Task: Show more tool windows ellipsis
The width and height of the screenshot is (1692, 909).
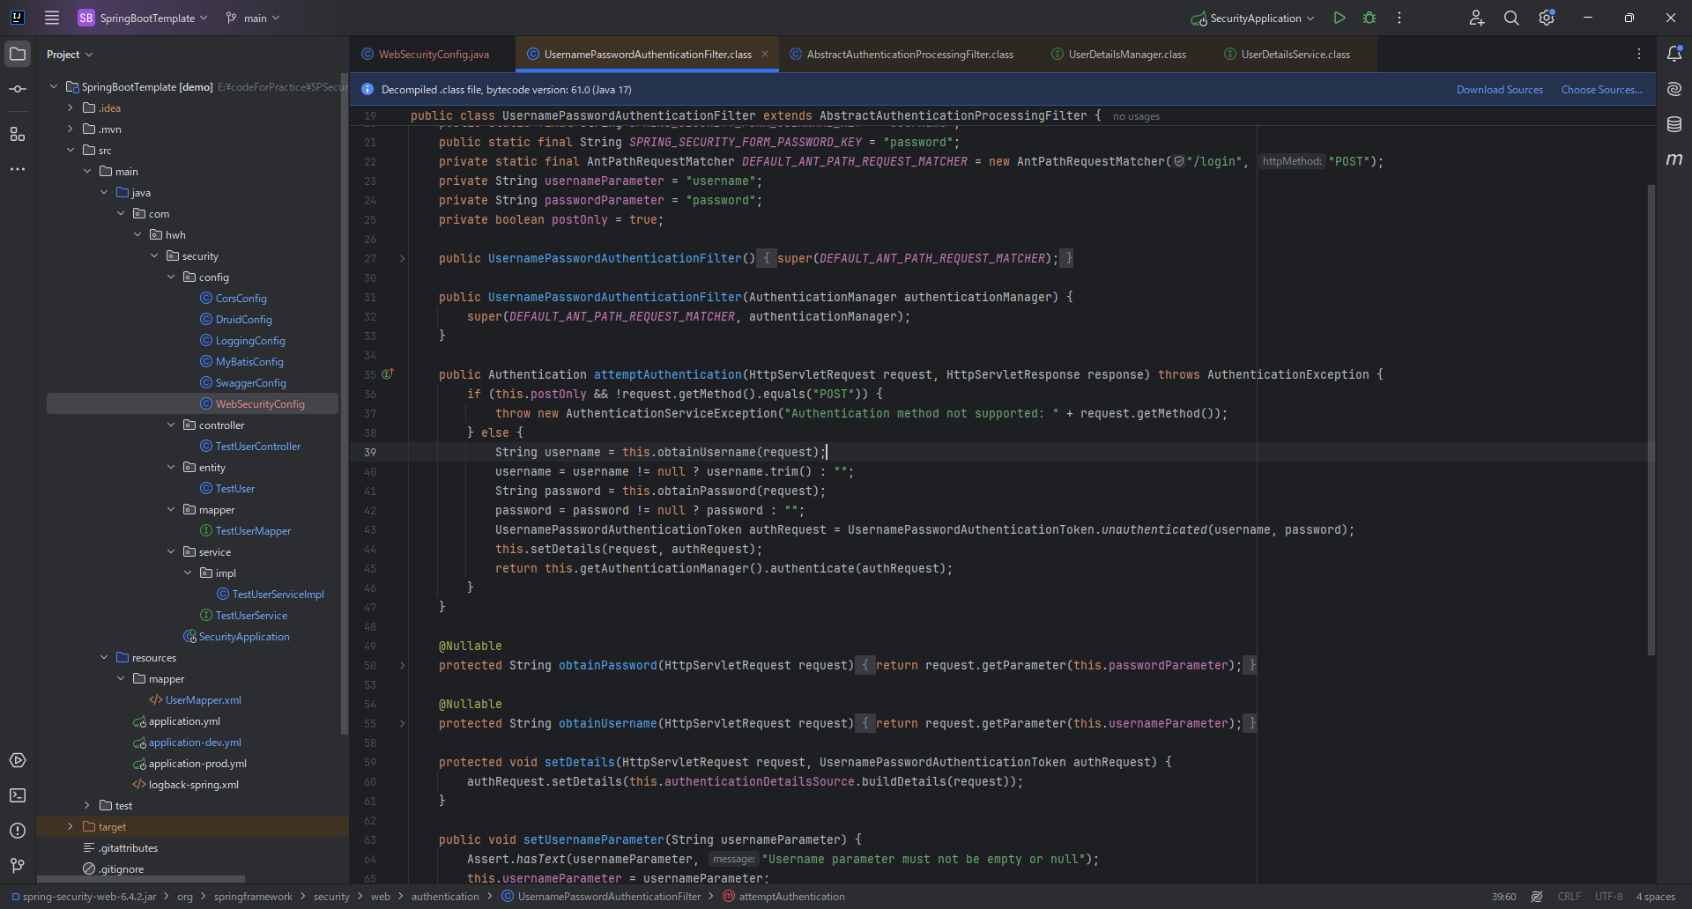Action: [18, 169]
